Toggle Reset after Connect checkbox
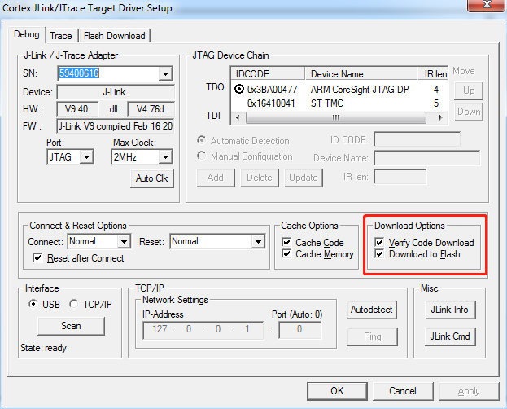This screenshot has height=409, width=507. (37, 257)
